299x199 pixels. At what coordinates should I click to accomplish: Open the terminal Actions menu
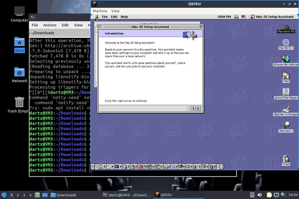point(50,25)
